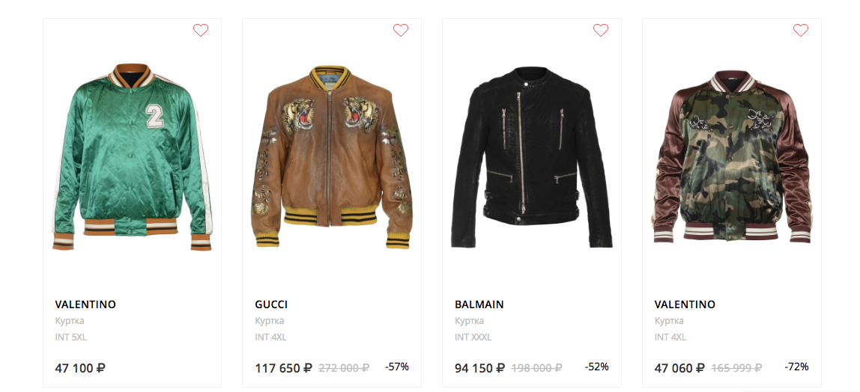Viewport: 860px width, 392px height.
Task: Open the VALENTINO brand link priced 47 100 ₽
Action: 85,304
